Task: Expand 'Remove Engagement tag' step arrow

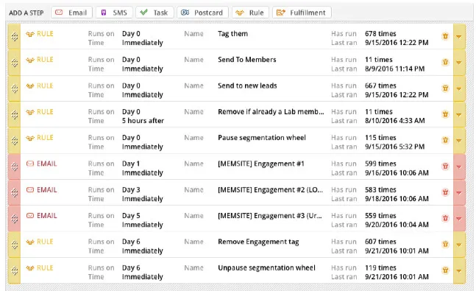Action: point(459,245)
